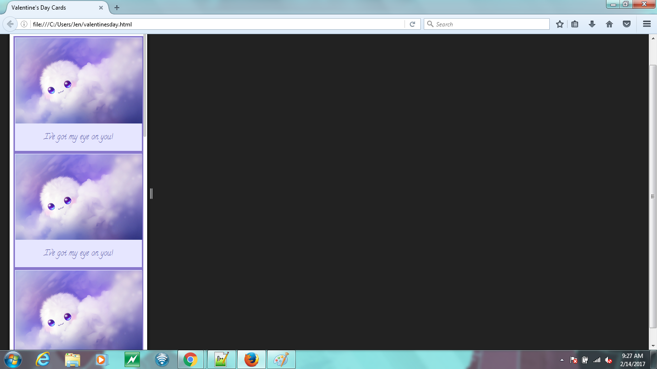Click the first cloud card image

click(78, 81)
